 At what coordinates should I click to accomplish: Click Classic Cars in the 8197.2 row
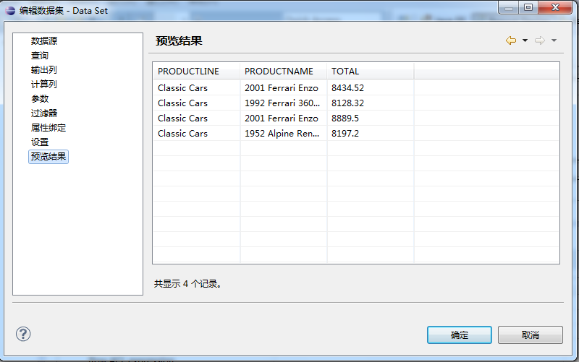tap(196, 133)
